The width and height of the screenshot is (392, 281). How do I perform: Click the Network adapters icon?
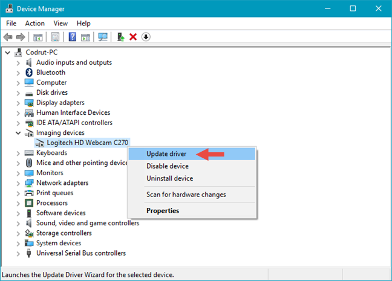(29, 183)
